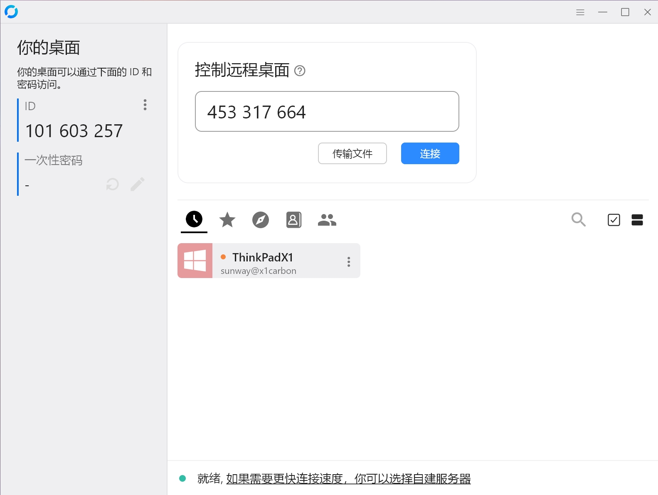Click the search magnifier icon
This screenshot has width=658, height=495.
pyautogui.click(x=578, y=219)
